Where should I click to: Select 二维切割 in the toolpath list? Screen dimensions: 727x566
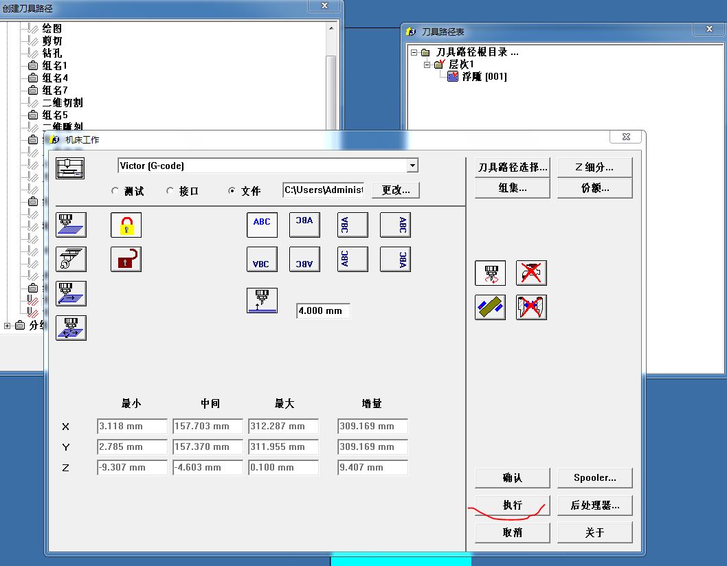click(x=63, y=102)
